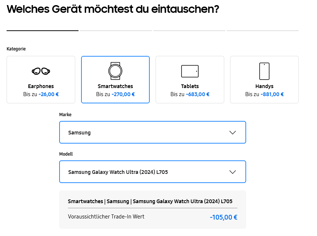Viewport: 317px width, 236px height.
Task: Click the earbuds icon for Earphones
Action: tap(41, 71)
